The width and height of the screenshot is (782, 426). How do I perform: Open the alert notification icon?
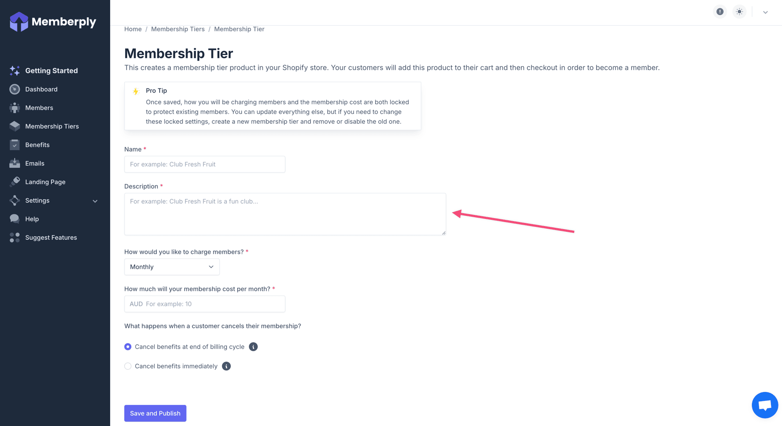point(720,12)
